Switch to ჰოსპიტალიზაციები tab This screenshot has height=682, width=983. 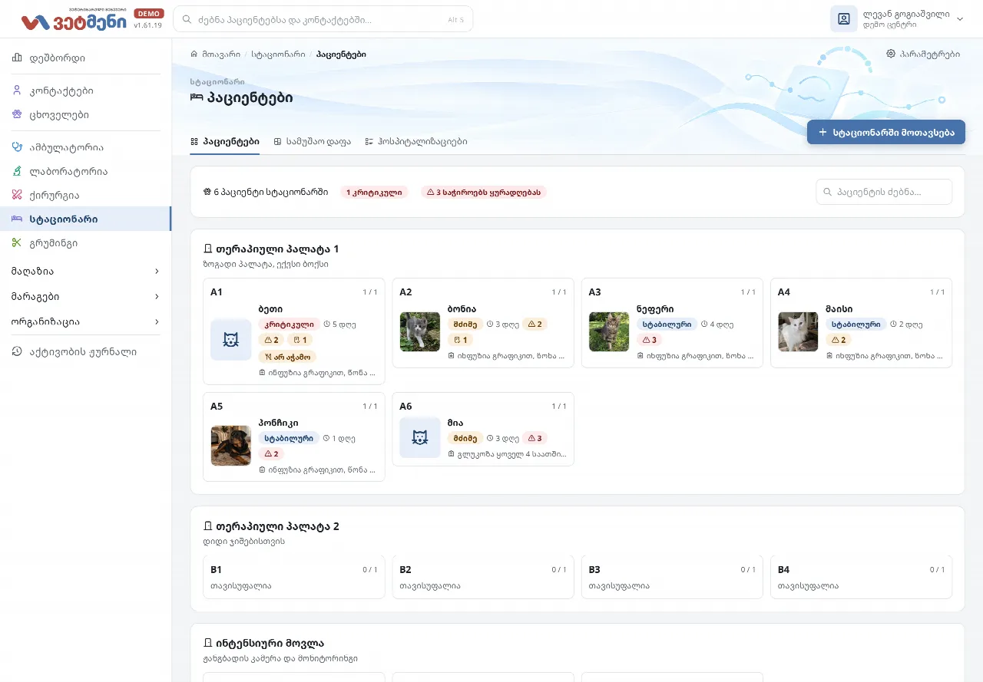(x=415, y=141)
